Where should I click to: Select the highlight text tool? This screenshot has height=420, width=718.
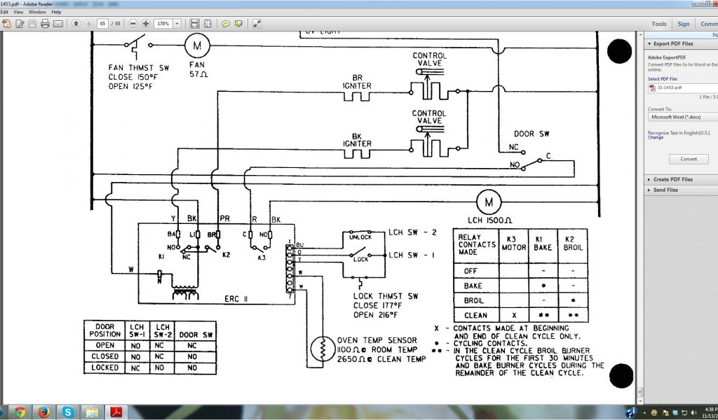(x=239, y=24)
